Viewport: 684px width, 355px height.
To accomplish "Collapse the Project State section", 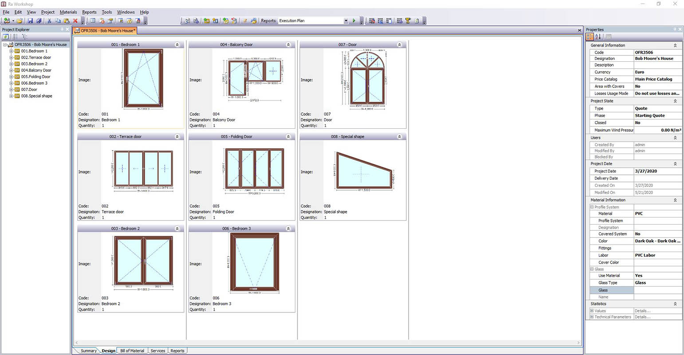I will [675, 101].
